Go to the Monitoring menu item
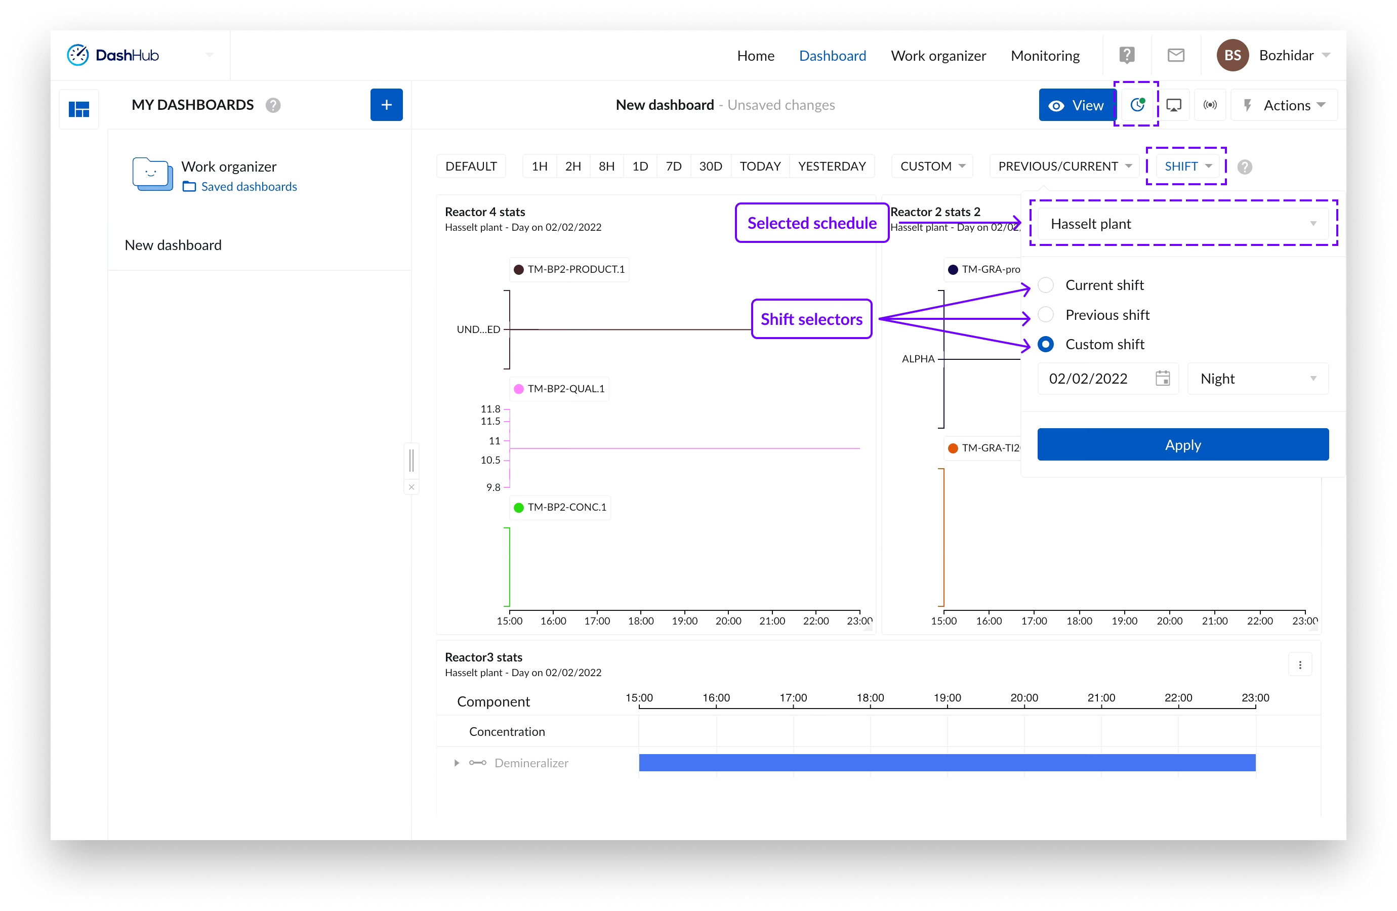 pyautogui.click(x=1045, y=56)
